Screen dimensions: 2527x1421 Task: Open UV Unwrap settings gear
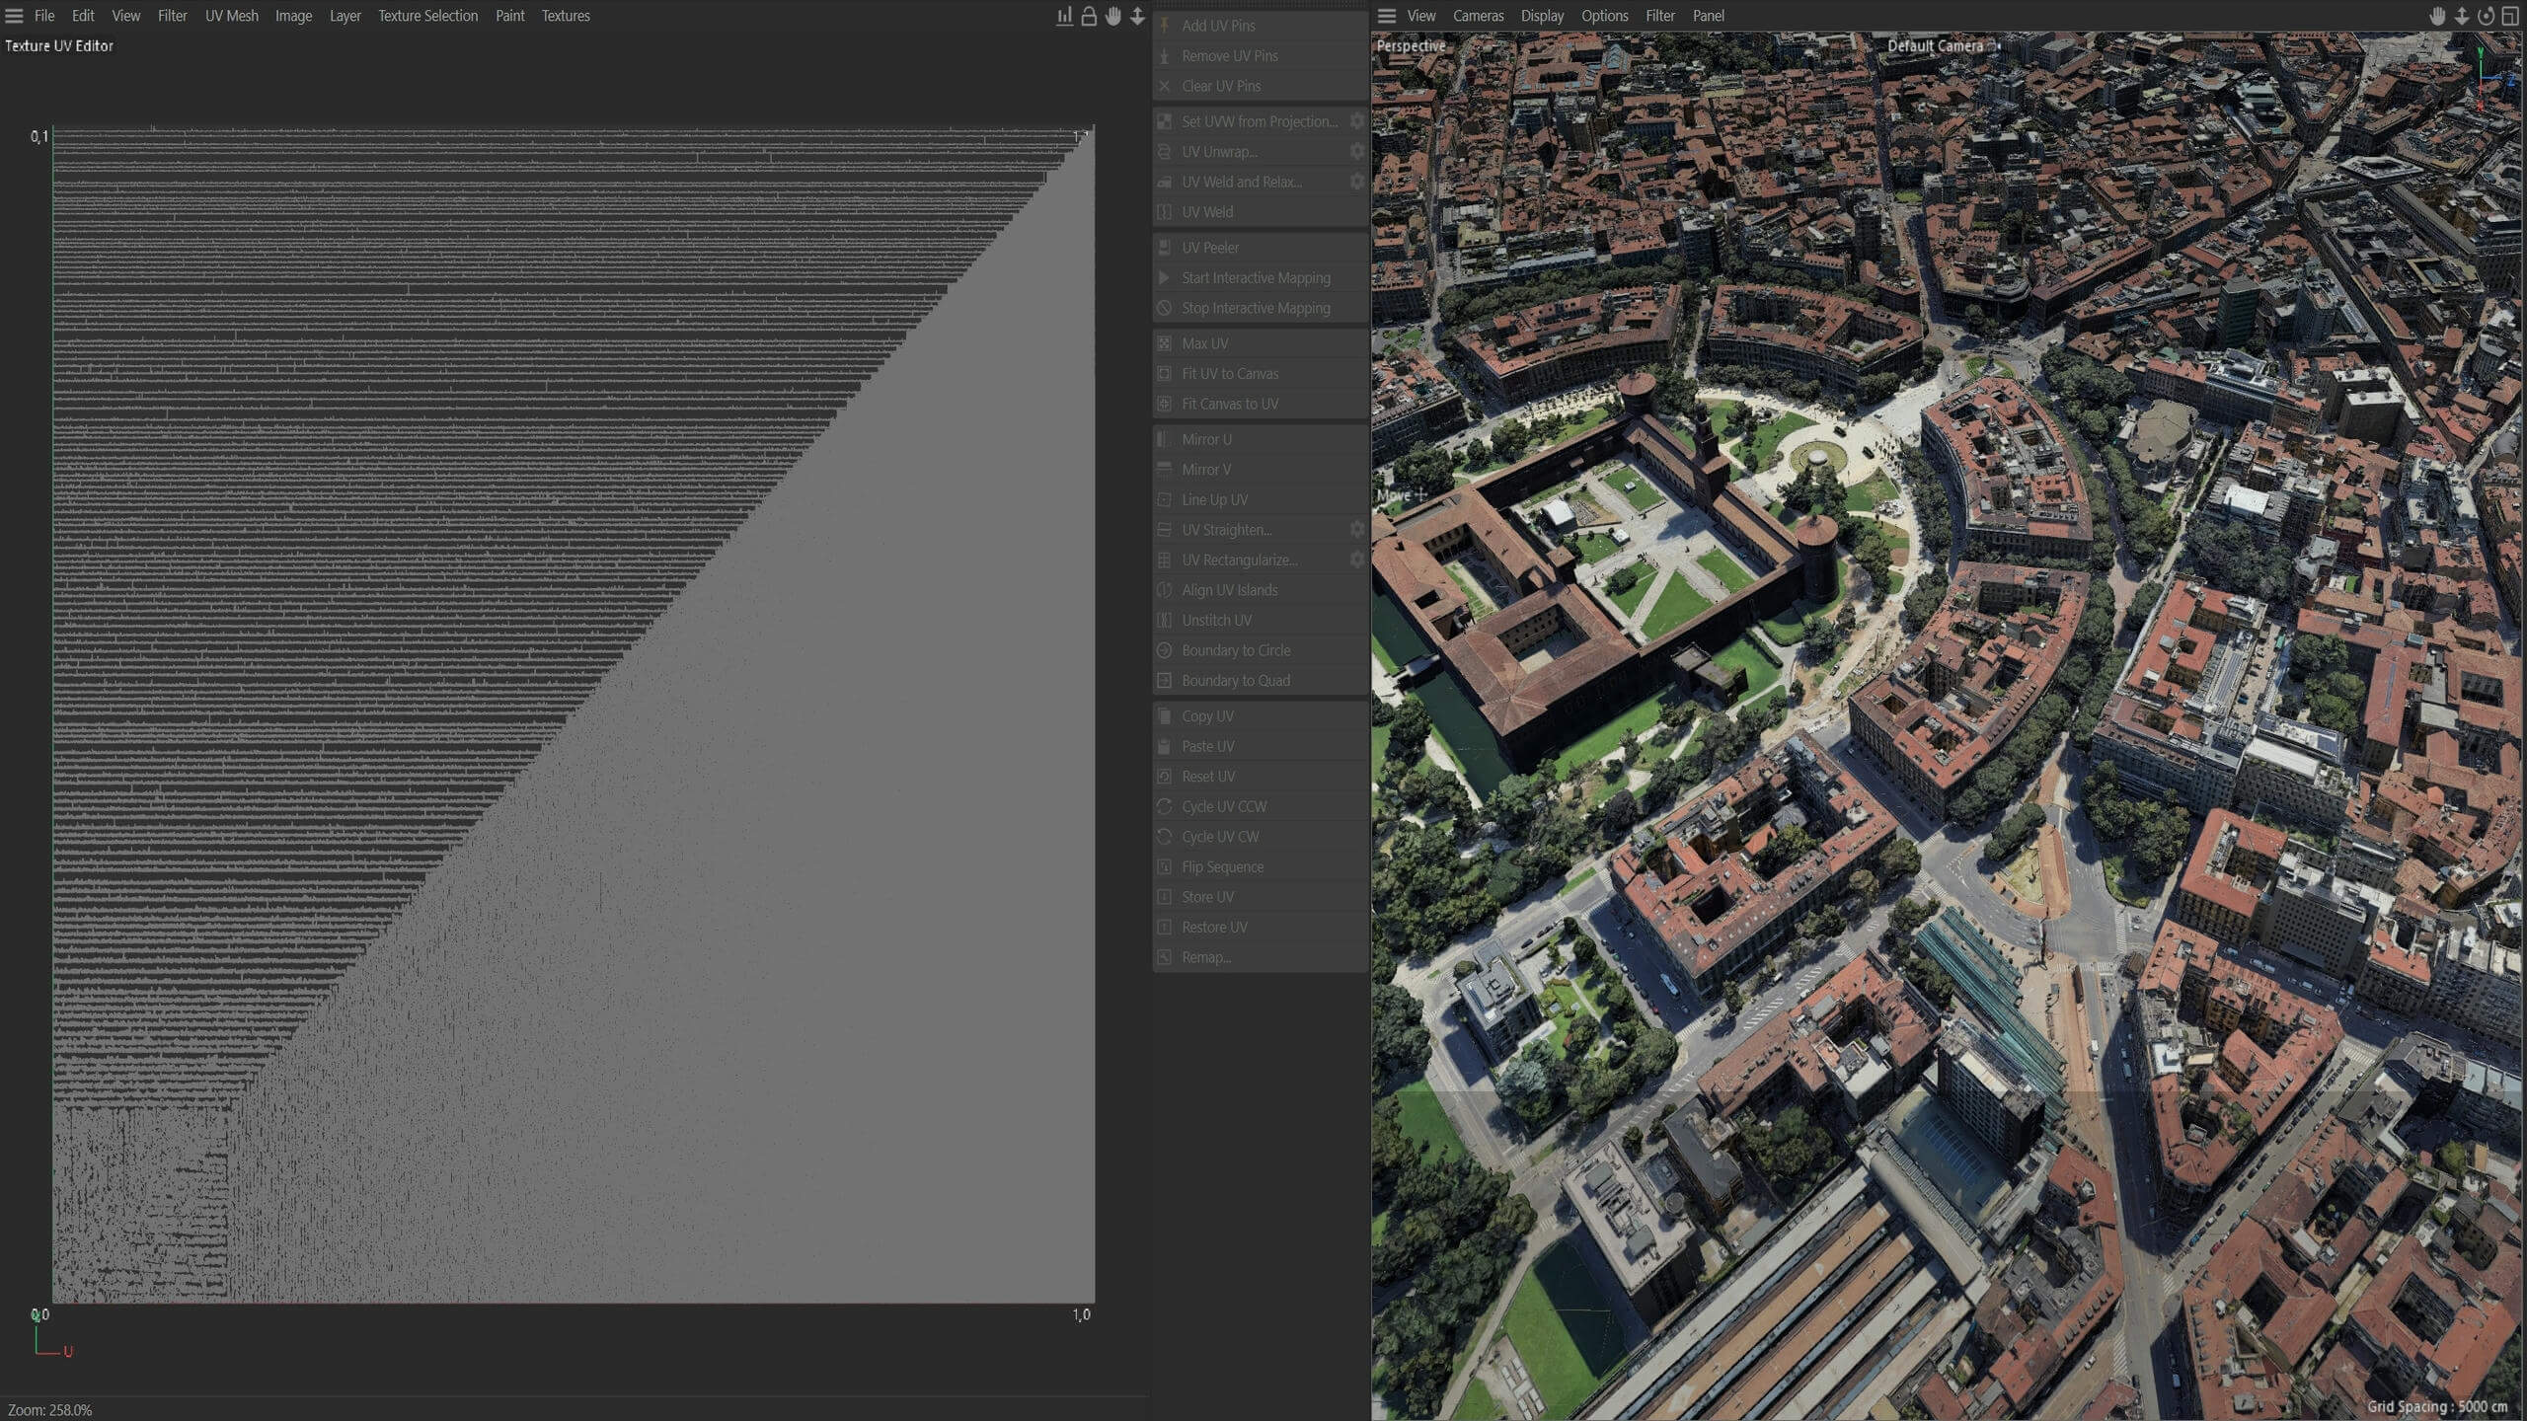click(x=1357, y=151)
